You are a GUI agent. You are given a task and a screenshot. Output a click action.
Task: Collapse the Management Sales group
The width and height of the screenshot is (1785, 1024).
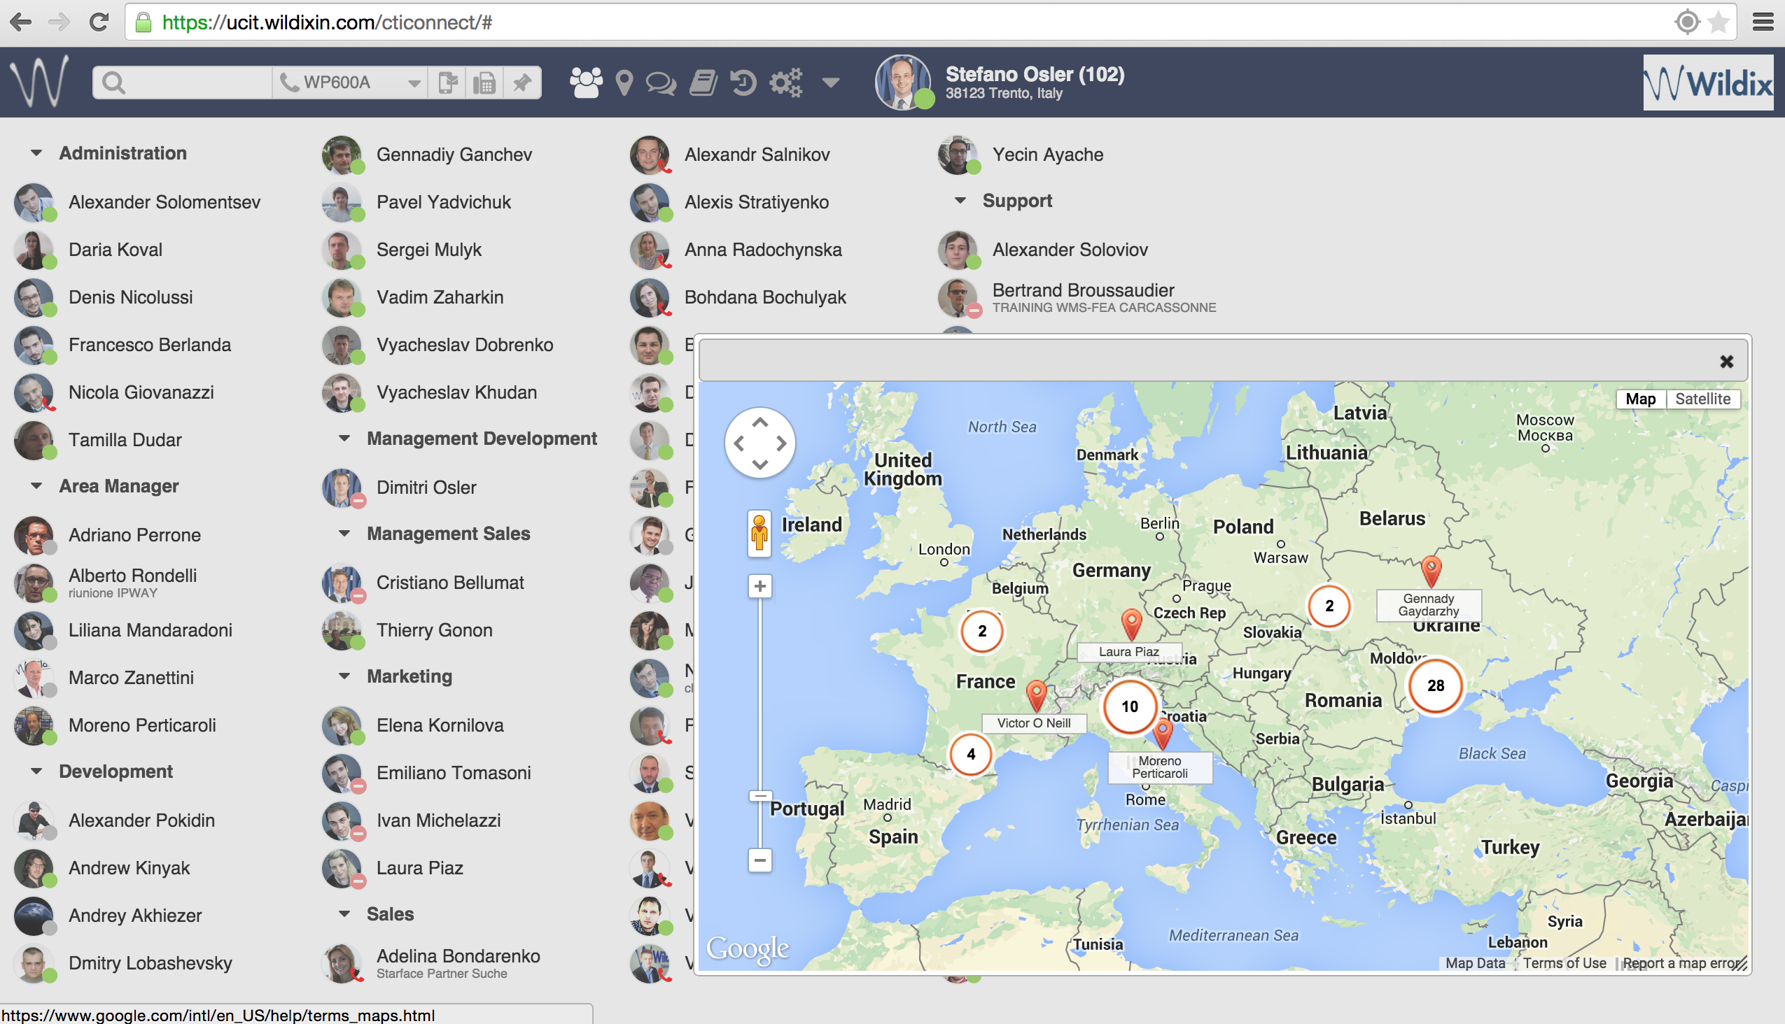click(344, 533)
